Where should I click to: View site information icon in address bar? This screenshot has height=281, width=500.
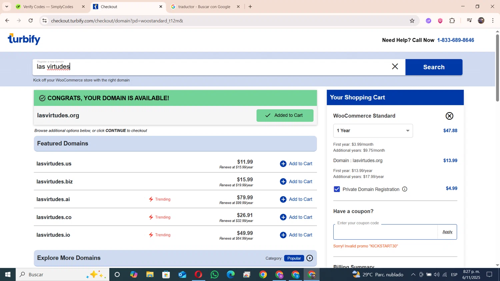(x=44, y=21)
